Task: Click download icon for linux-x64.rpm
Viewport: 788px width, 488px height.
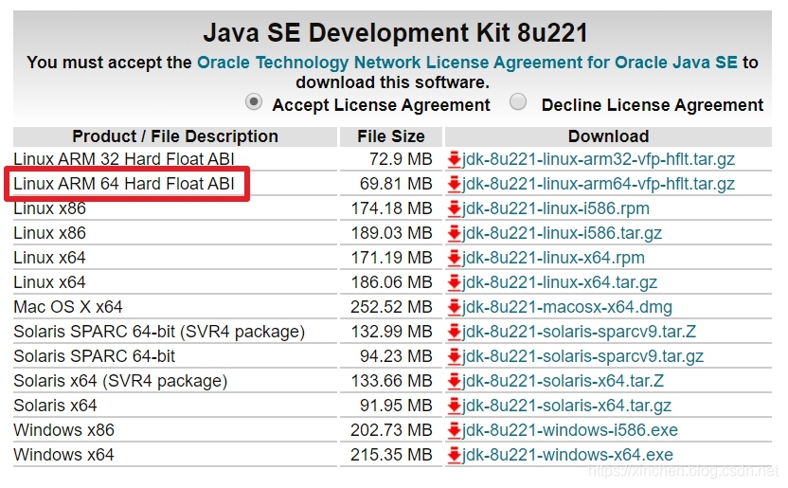Action: (455, 258)
